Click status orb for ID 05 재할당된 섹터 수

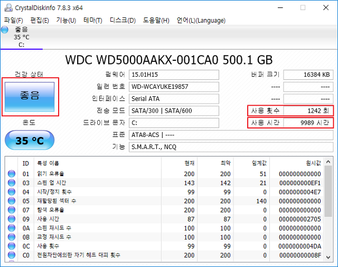(12, 201)
